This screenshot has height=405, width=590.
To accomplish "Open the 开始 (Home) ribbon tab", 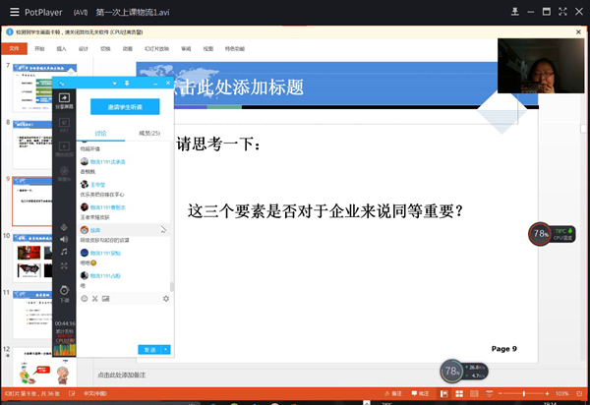I will 39,49.
